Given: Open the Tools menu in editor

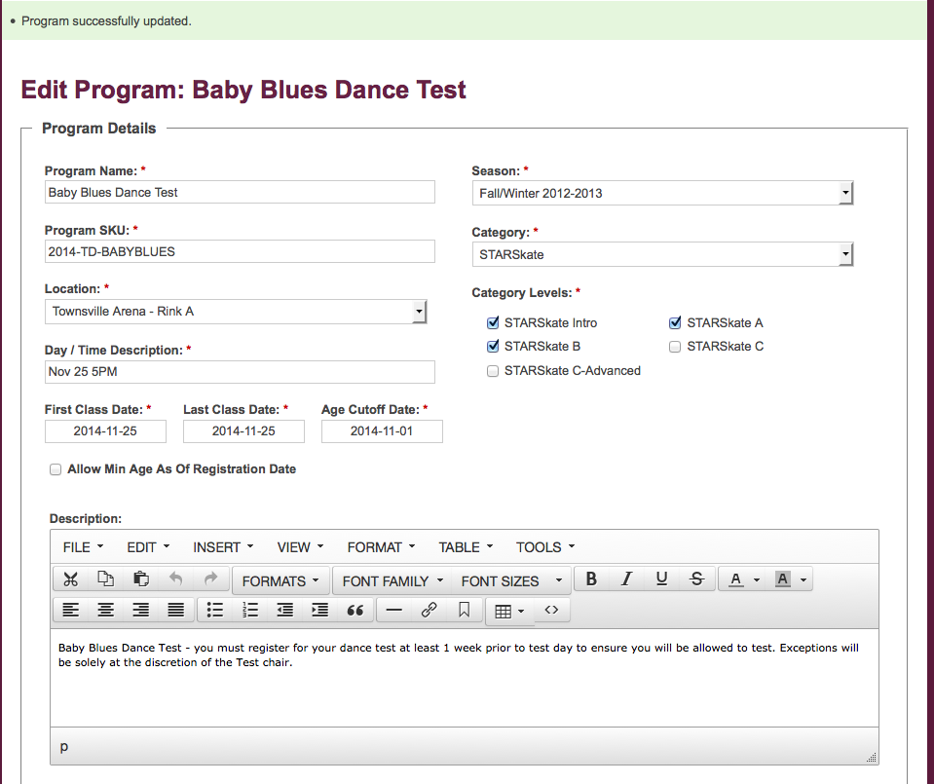Looking at the screenshot, I should tap(545, 547).
